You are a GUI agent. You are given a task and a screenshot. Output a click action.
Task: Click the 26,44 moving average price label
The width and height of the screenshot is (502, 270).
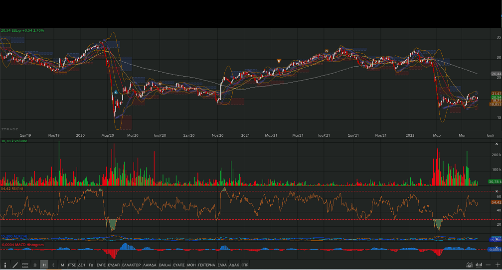(x=496, y=74)
